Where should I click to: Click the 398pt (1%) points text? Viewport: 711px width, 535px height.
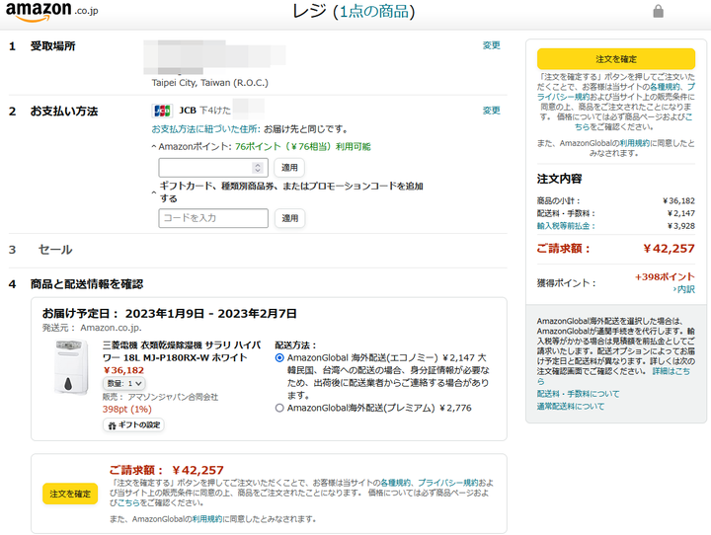(x=127, y=409)
